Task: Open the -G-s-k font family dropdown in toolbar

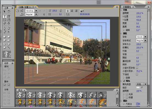Action: 36,11
